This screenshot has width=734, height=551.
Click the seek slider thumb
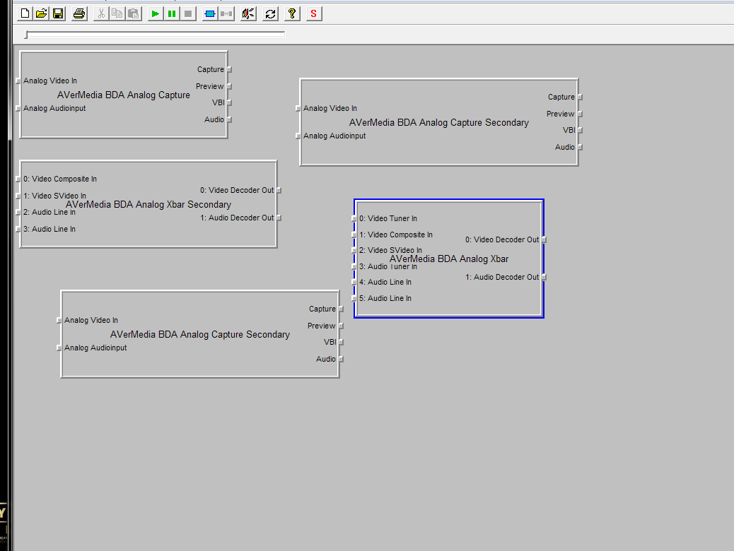click(26, 35)
